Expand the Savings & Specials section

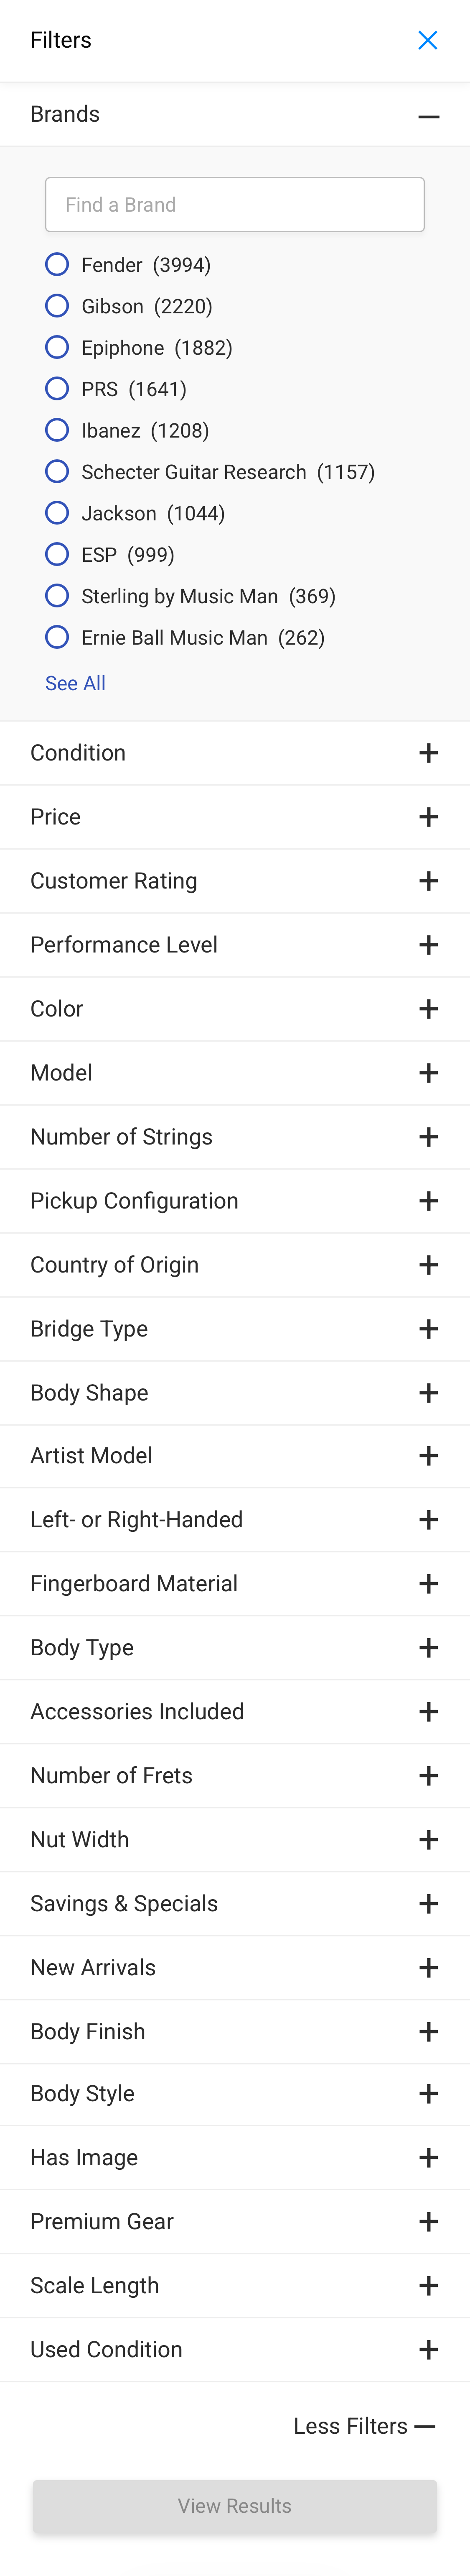click(x=429, y=1903)
